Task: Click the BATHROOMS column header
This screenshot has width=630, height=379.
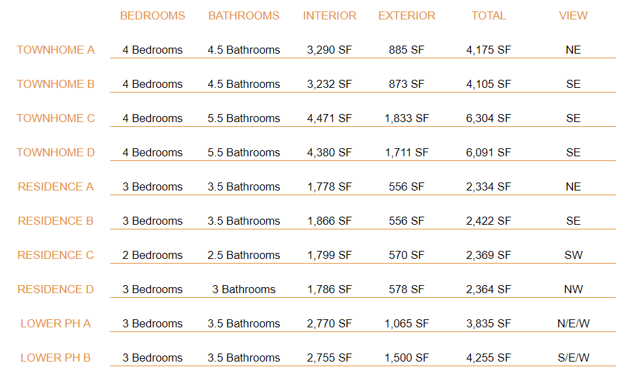Action: (244, 15)
